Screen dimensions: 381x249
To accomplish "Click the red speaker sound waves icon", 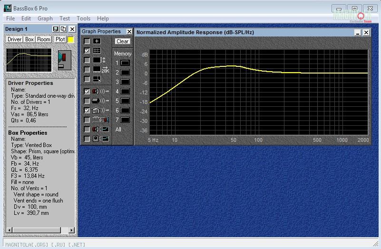I will point(100,92).
